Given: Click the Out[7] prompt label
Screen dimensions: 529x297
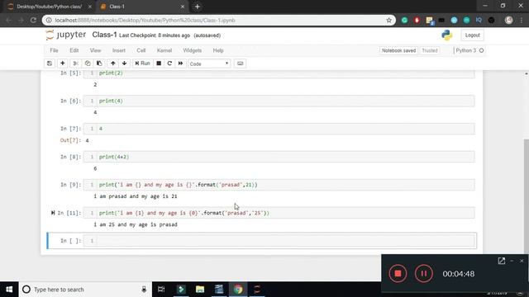Looking at the screenshot, I should (x=70, y=140).
